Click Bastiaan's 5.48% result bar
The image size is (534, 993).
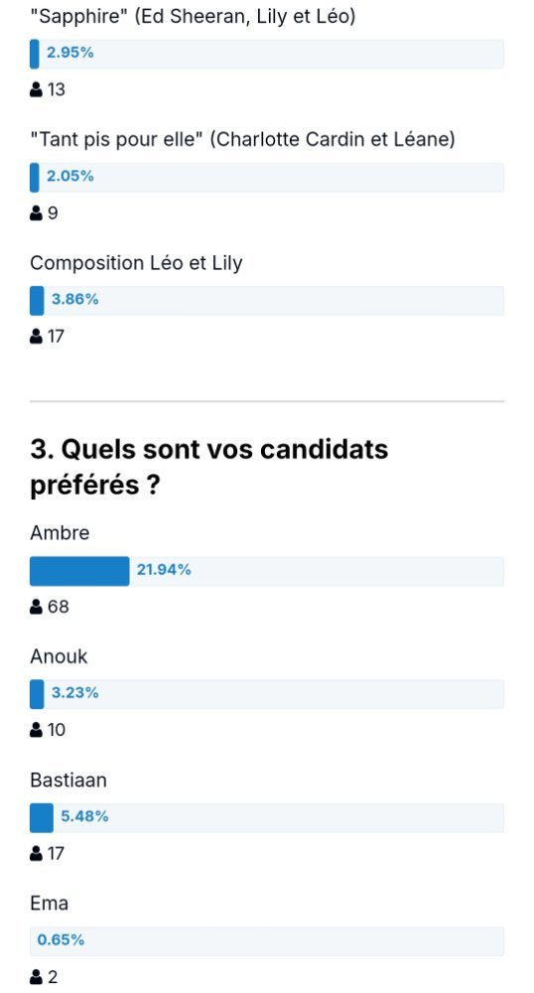point(267,817)
